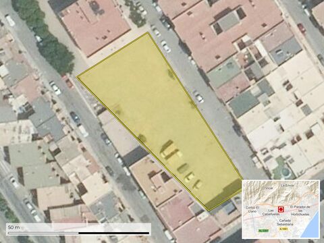This screenshot has width=324, height=243.
Task: Click the 'Cañada Sebastiana' label on the inset map
Action: pos(285,222)
